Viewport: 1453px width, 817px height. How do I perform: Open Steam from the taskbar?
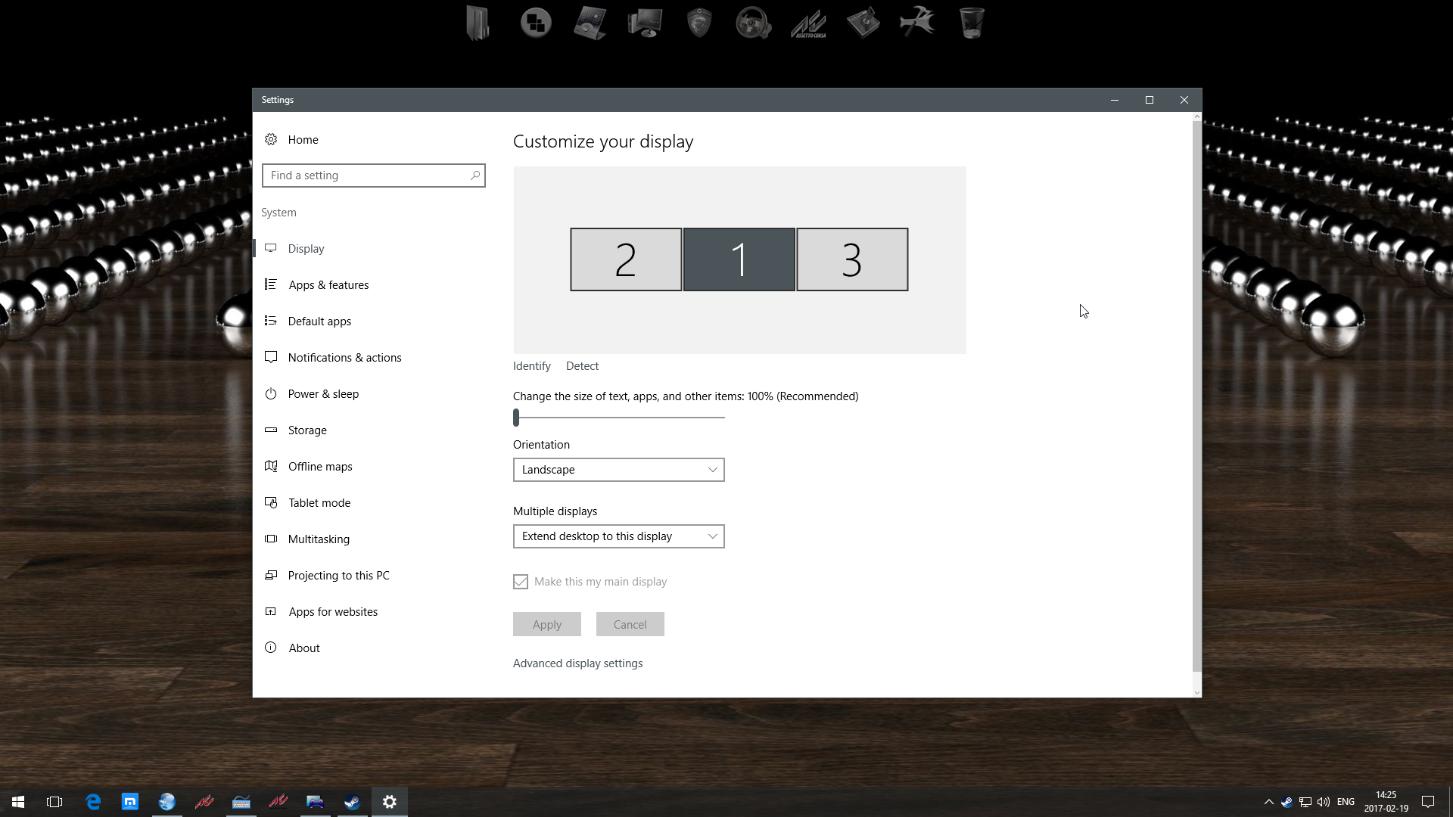352,802
